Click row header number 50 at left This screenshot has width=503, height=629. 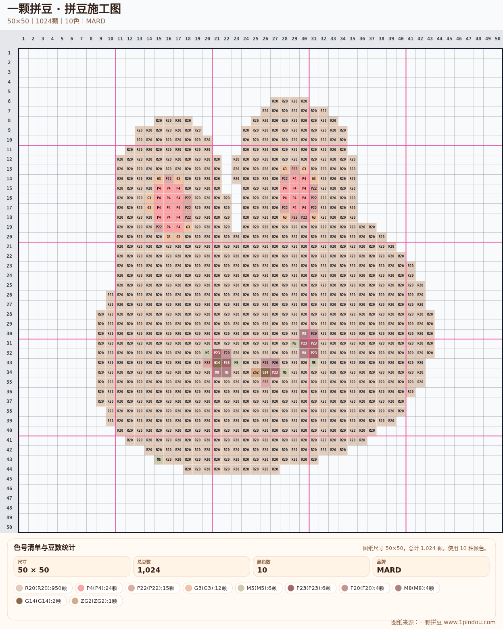(x=9, y=527)
